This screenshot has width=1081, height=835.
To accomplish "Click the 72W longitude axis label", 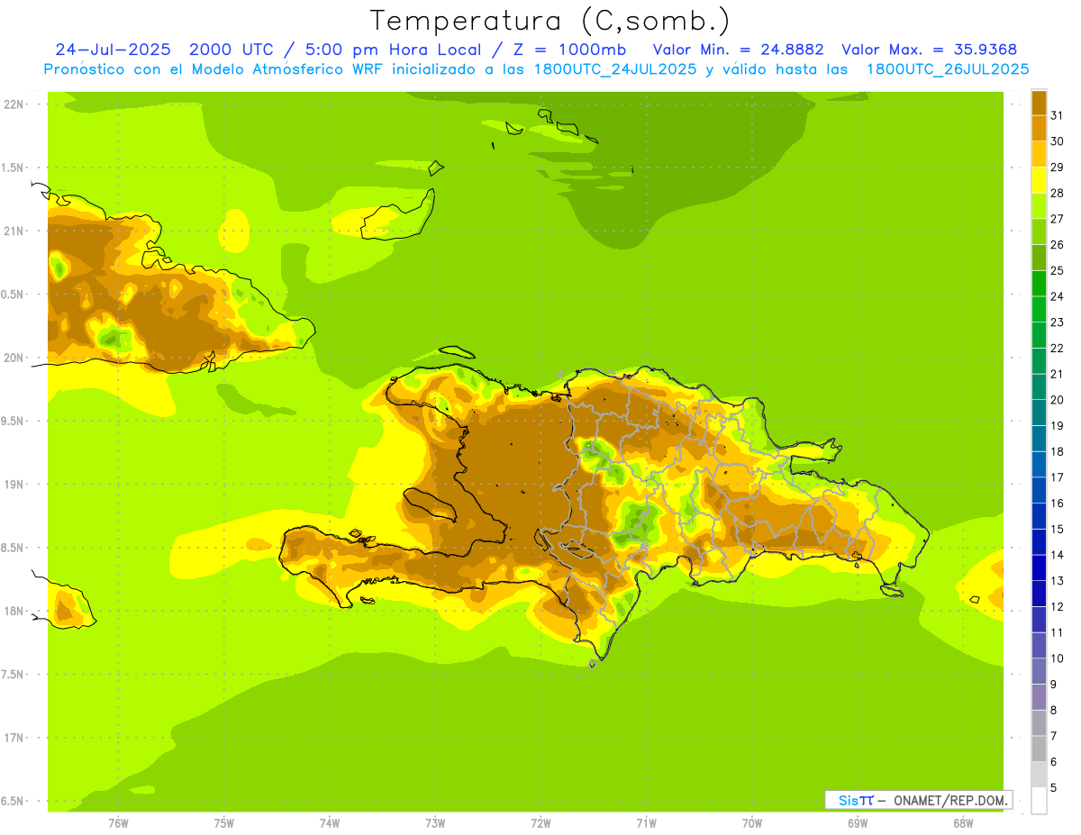I will click(540, 822).
